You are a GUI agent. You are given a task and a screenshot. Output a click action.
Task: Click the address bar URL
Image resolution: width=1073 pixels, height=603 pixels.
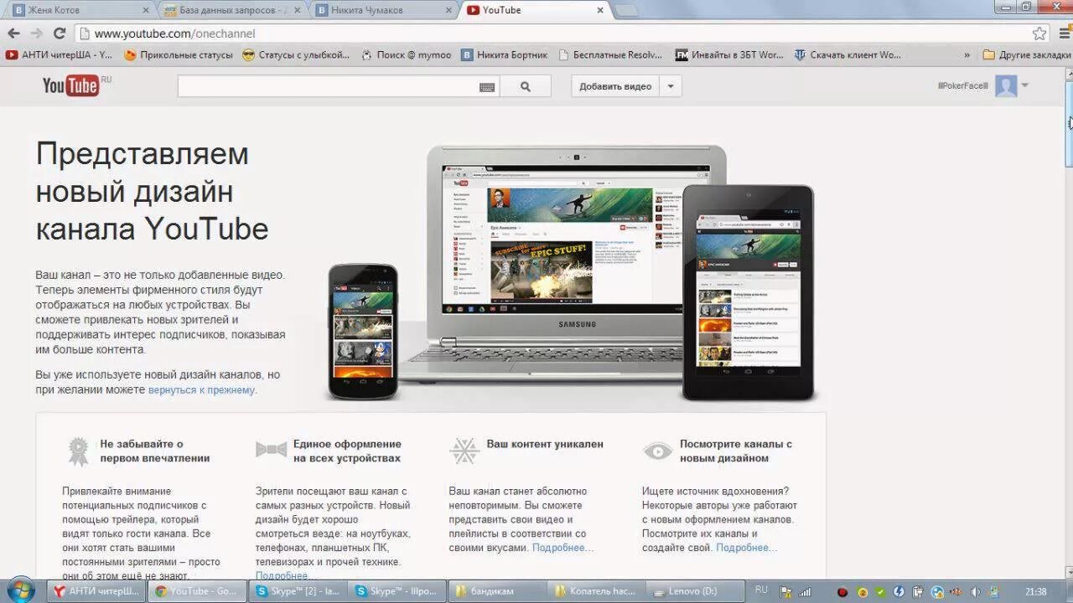174,33
